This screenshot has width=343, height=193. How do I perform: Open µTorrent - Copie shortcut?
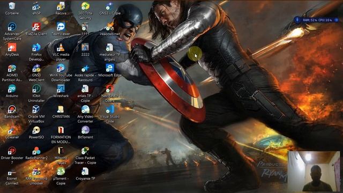pyautogui.click(x=61, y=172)
